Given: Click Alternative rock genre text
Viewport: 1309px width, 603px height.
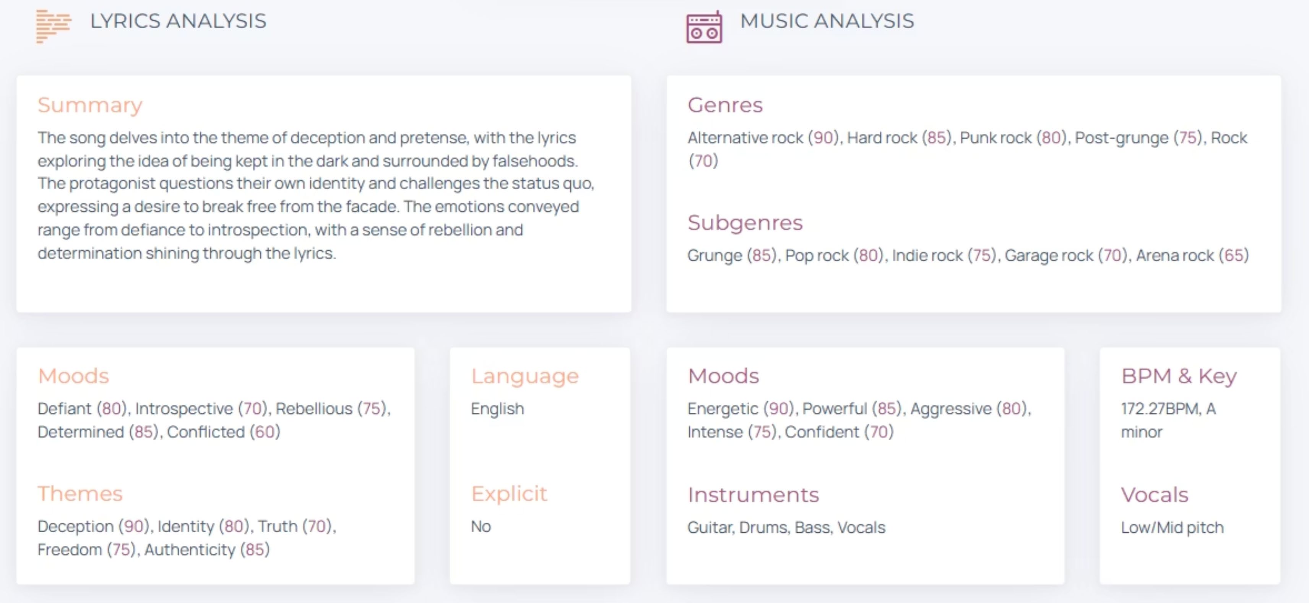Looking at the screenshot, I should 745,138.
